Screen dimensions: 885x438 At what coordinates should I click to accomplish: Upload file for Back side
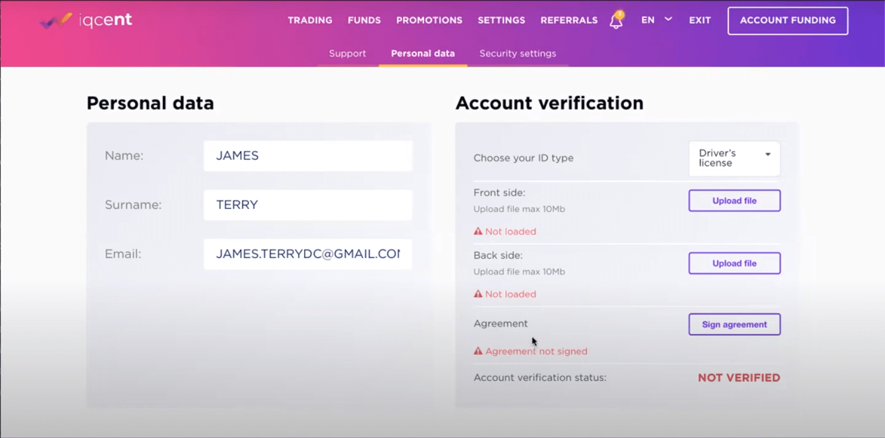click(x=734, y=264)
